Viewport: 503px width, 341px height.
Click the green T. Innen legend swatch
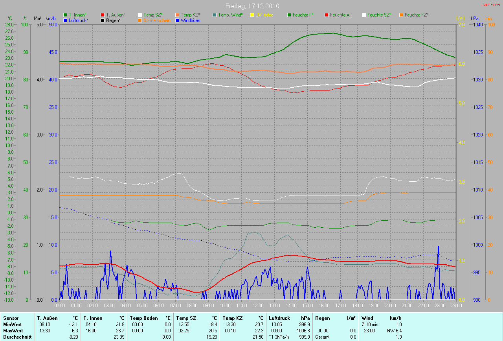point(65,15)
